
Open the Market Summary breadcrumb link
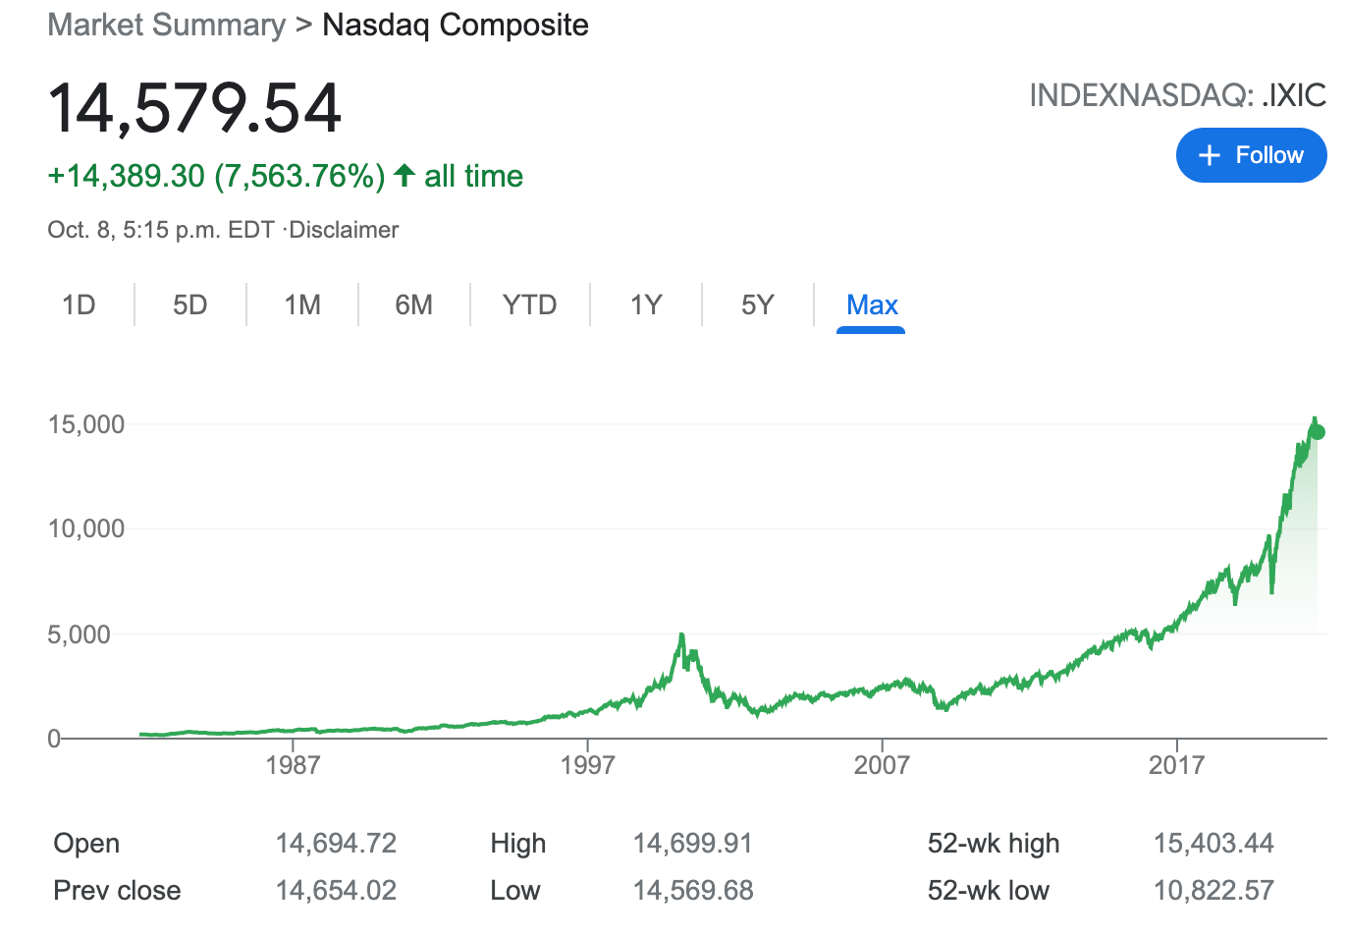tap(167, 25)
